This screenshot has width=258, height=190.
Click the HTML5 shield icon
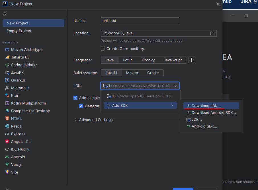[x=7, y=118]
